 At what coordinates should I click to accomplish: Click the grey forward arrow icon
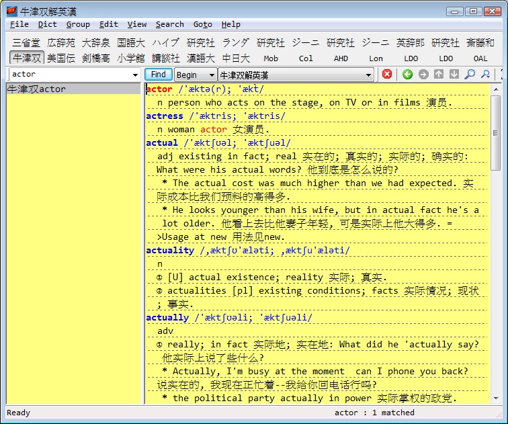[x=423, y=75]
